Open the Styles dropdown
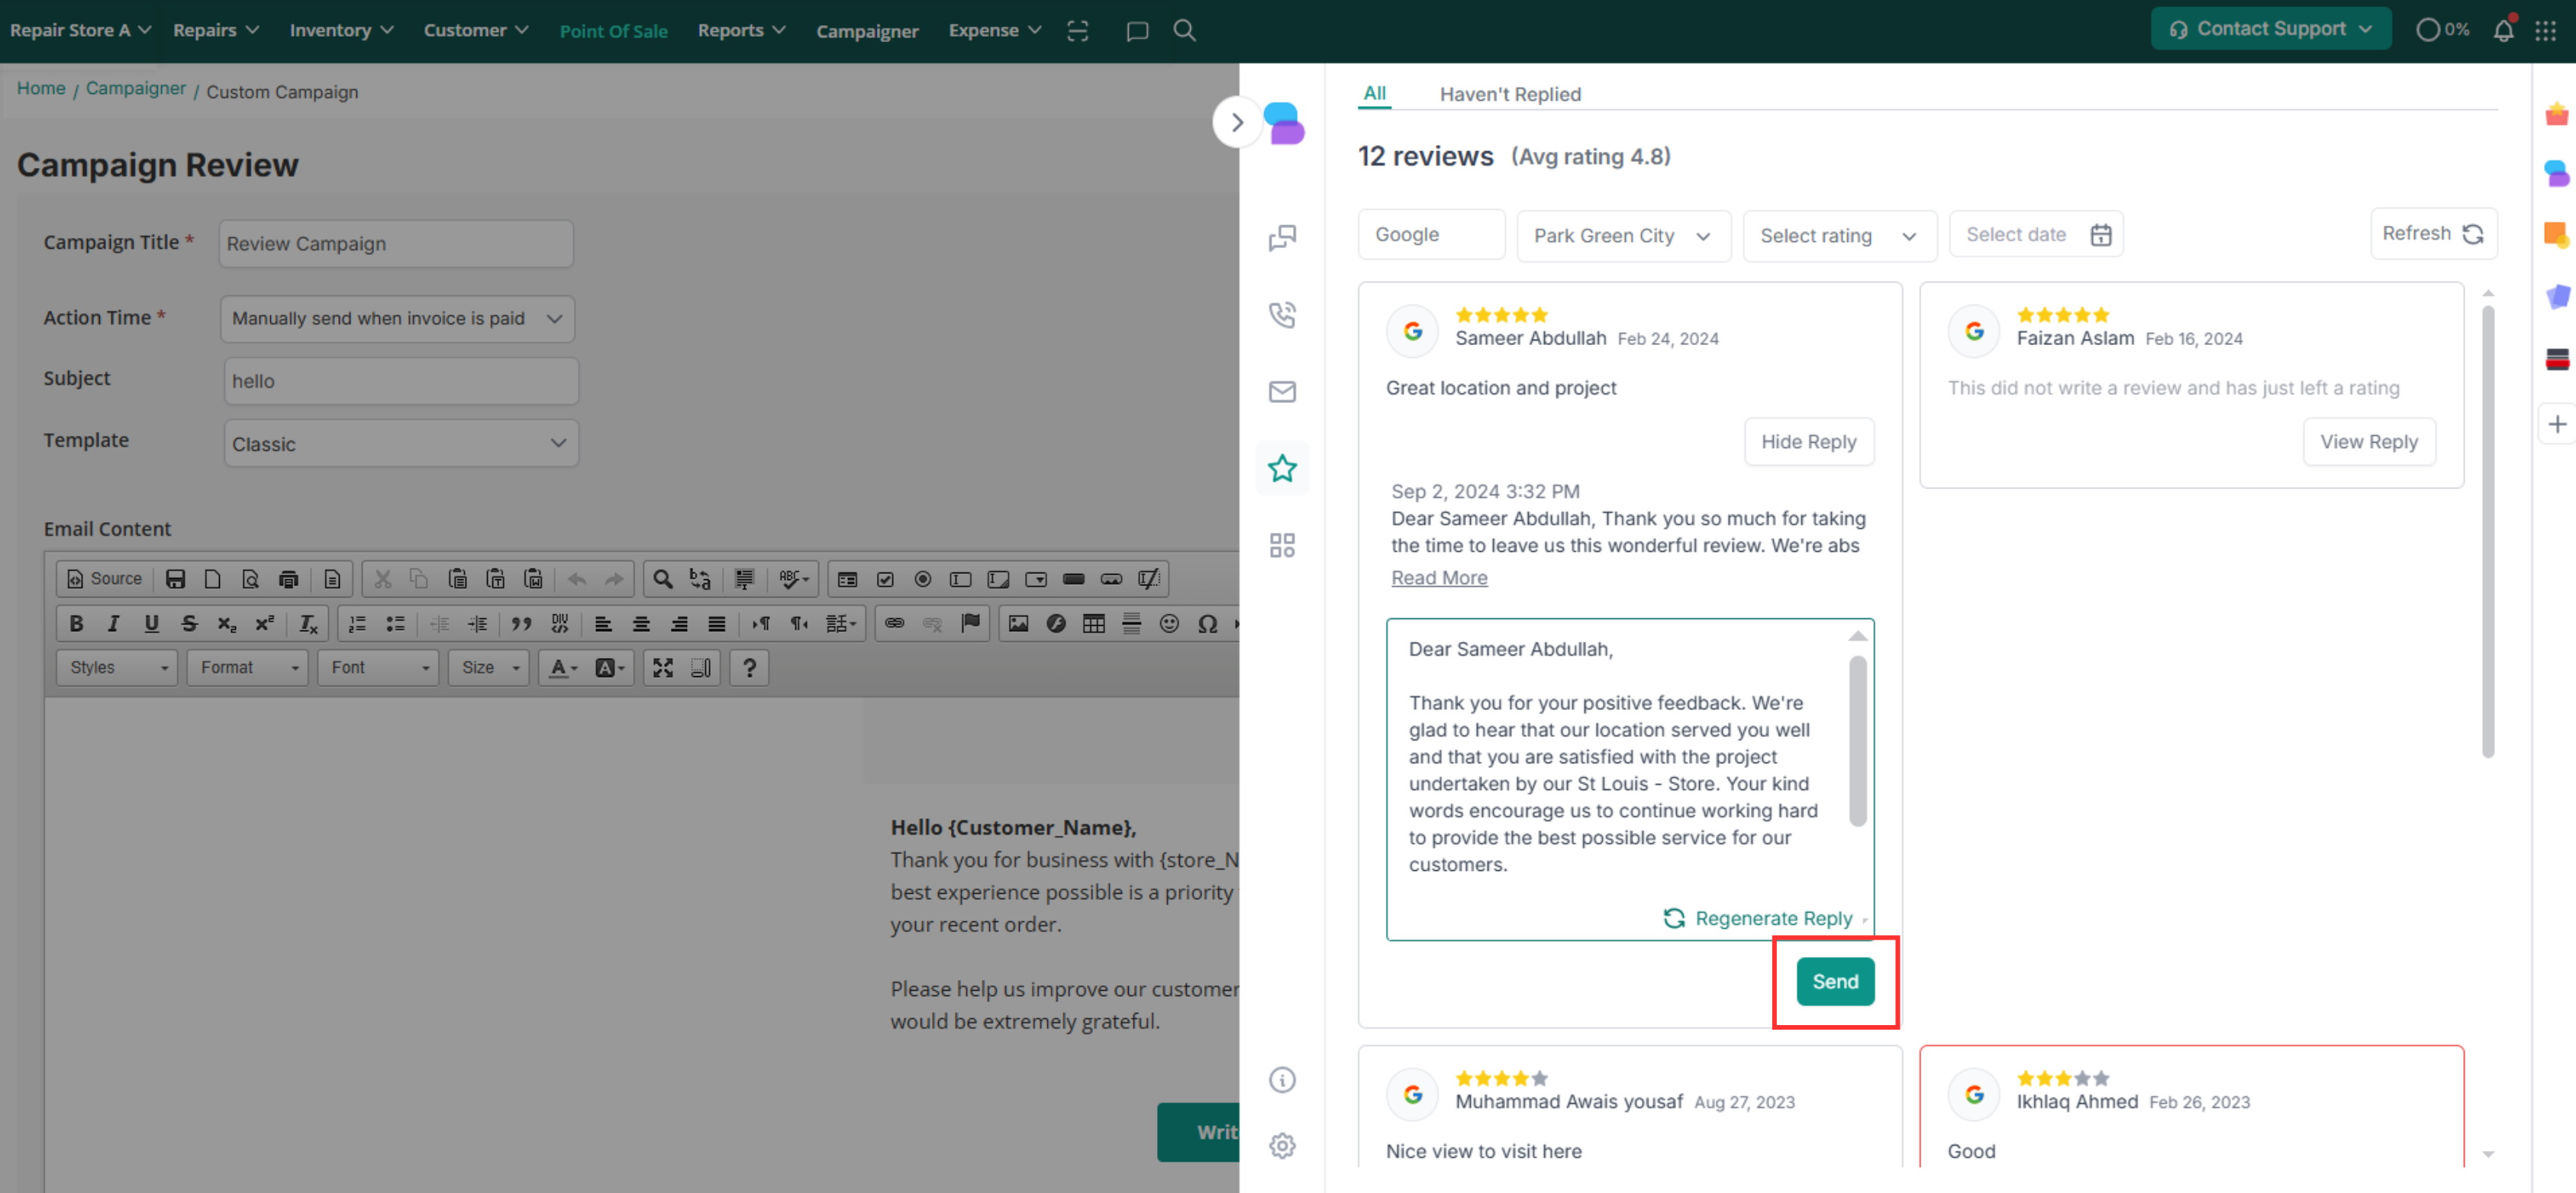This screenshot has width=2576, height=1193. [117, 668]
